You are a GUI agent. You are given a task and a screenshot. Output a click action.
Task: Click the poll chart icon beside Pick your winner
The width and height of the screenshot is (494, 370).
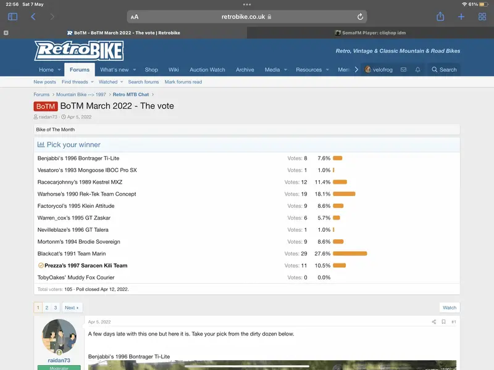[41, 144]
